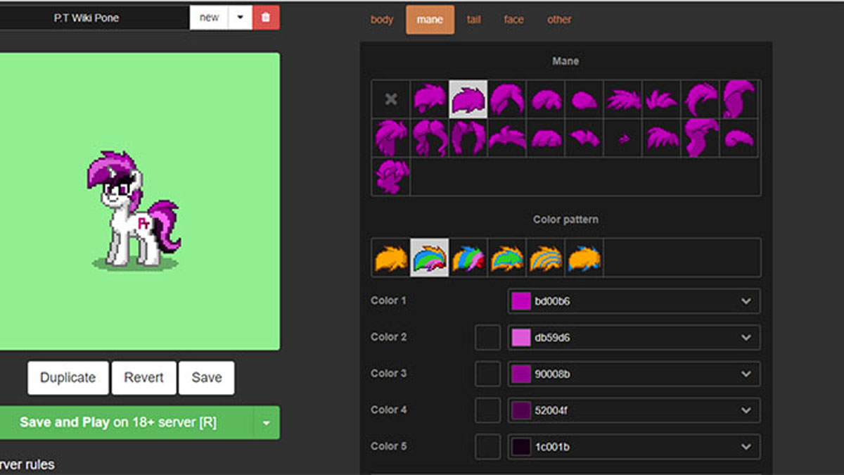Screen dimensions: 844x475
Task: Switch to the body tab
Action: point(382,20)
